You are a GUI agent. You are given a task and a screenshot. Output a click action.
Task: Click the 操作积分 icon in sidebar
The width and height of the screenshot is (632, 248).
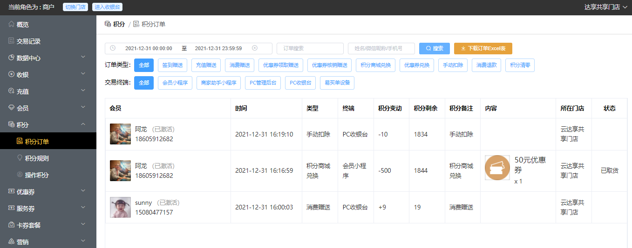click(x=20, y=175)
